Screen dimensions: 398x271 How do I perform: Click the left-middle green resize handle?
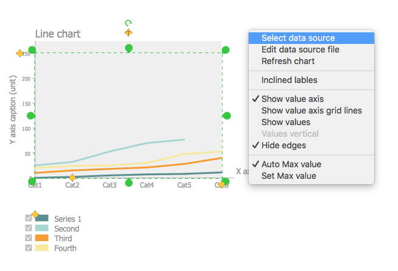(31, 115)
